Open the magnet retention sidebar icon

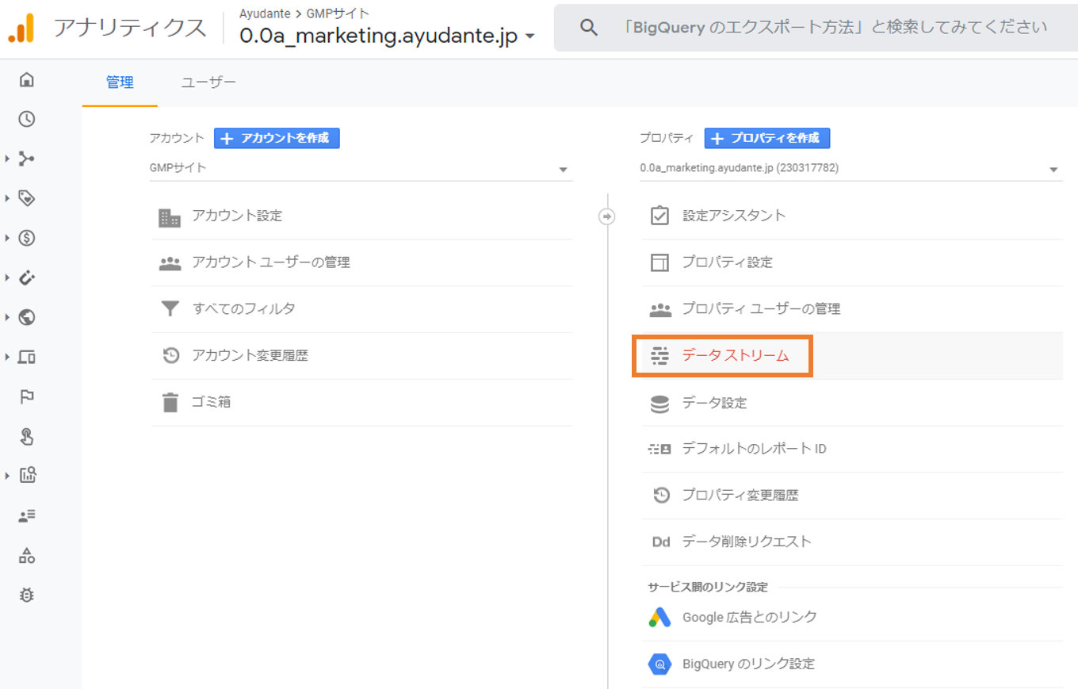pos(26,278)
